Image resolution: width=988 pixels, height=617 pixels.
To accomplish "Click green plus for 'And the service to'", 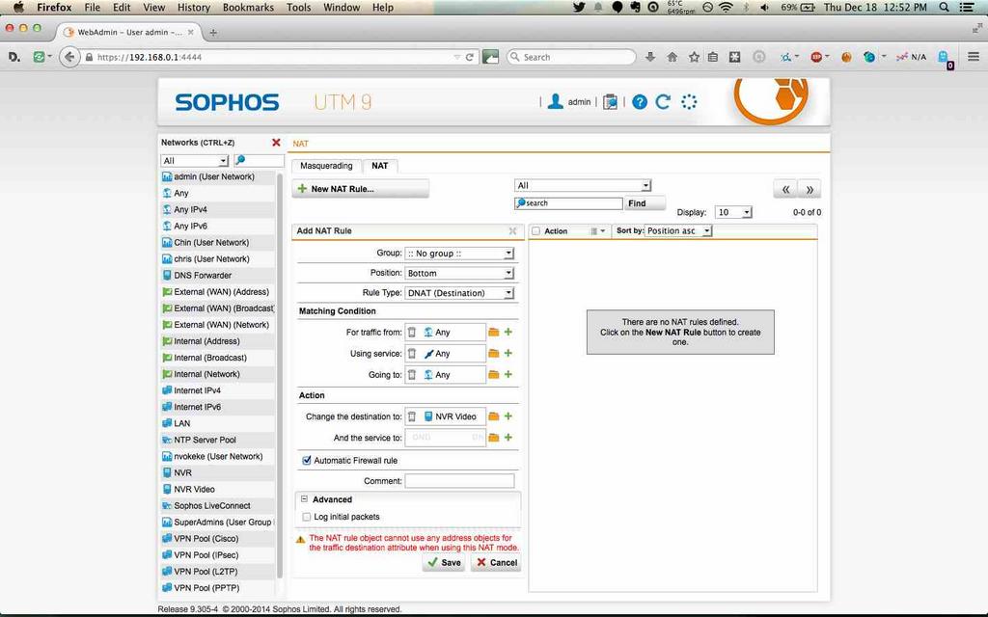I will (508, 437).
